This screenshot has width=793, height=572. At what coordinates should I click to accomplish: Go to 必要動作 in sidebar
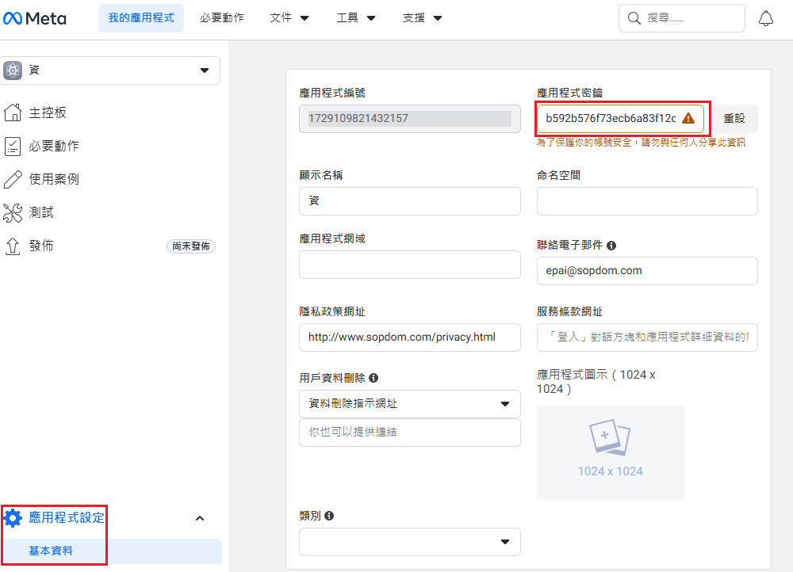coord(54,146)
